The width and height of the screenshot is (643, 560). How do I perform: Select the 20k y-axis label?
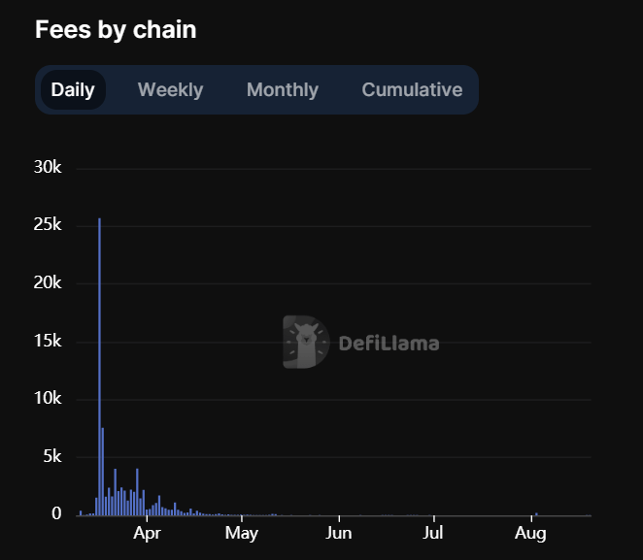[x=48, y=283]
